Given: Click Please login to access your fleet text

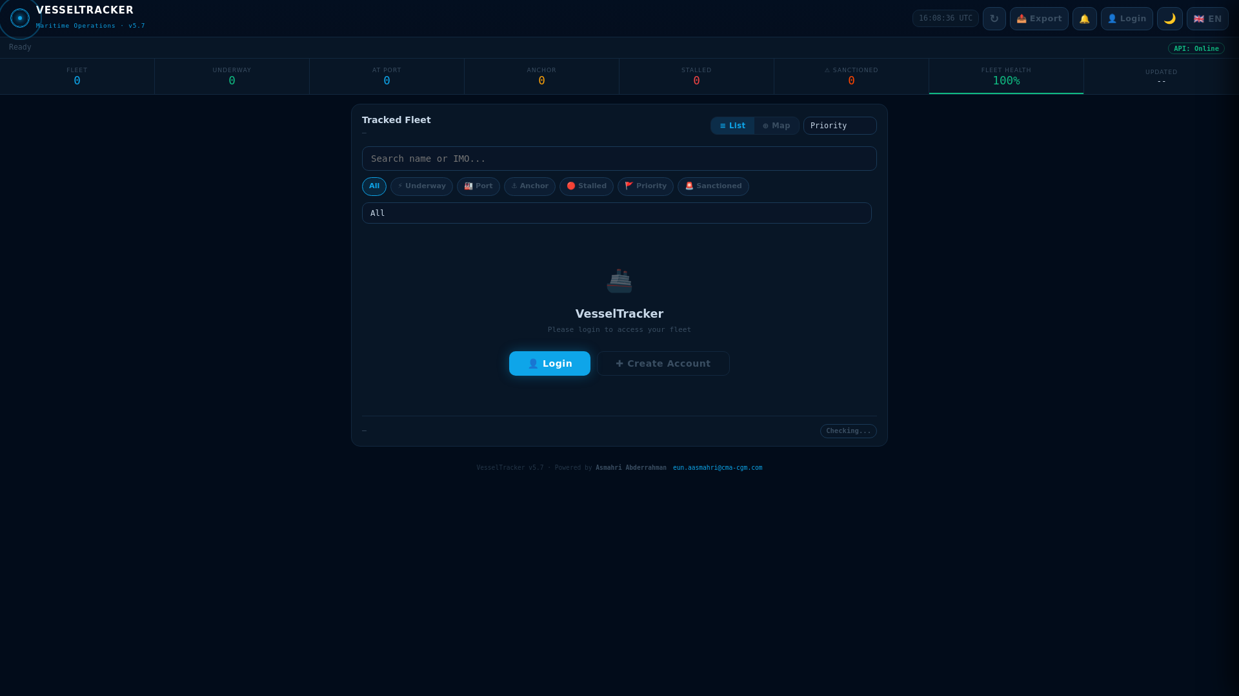Looking at the screenshot, I should point(619,330).
